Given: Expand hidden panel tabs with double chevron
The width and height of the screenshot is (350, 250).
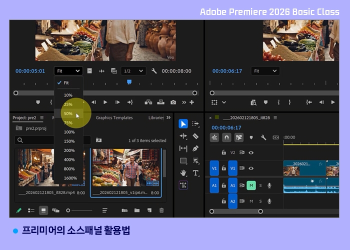Looking at the screenshot, I should (168, 117).
